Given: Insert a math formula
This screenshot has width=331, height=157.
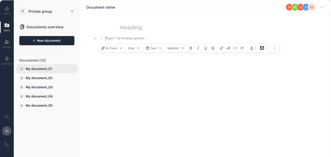Looking at the screenshot, I should pyautogui.click(x=228, y=48).
